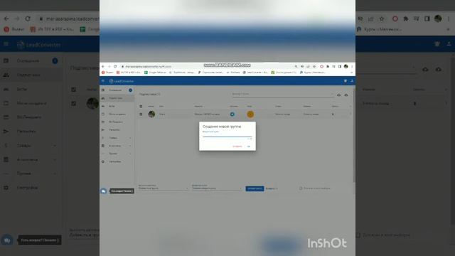This screenshot has height=256, width=455.
Task: Click the LeadConverter logo in the center frame
Action: (x=121, y=81)
